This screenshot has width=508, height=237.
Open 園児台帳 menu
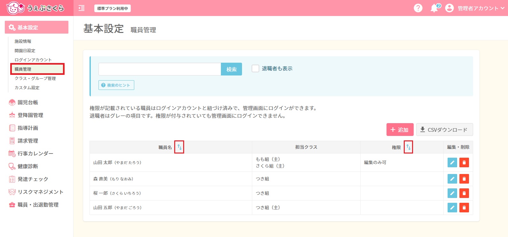tap(28, 102)
